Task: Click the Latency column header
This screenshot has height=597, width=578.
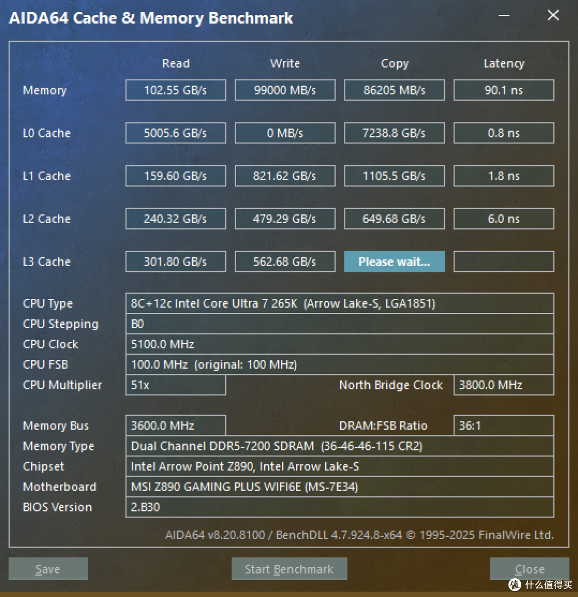Action: tap(504, 64)
